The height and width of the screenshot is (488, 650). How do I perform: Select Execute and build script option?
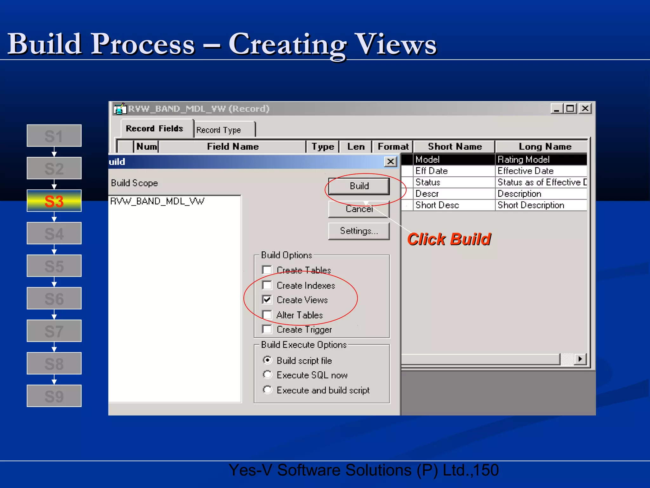[x=268, y=390]
